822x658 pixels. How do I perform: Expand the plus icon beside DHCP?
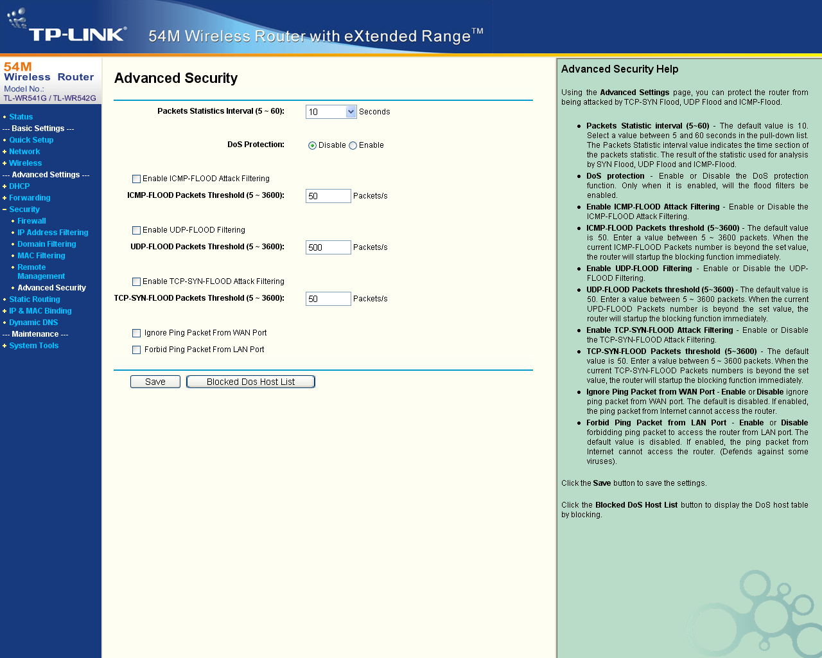click(x=4, y=186)
